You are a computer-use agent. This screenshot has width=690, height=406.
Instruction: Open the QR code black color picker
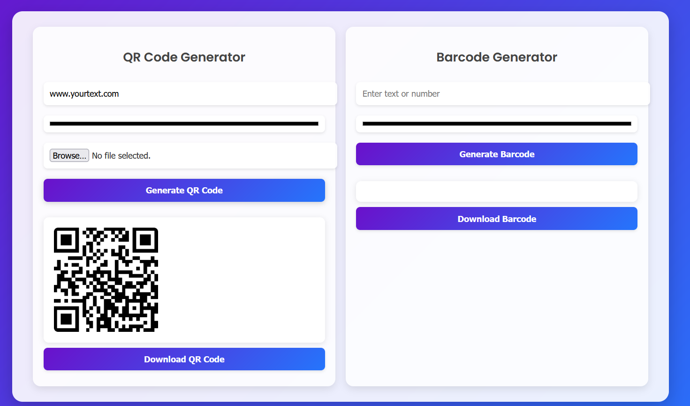184,124
